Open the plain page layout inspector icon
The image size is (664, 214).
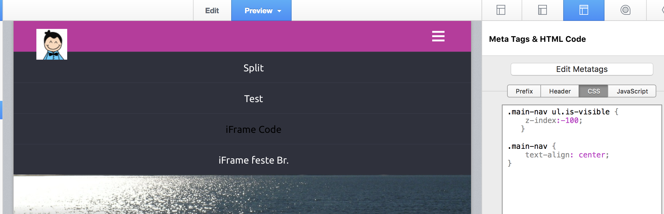[501, 10]
